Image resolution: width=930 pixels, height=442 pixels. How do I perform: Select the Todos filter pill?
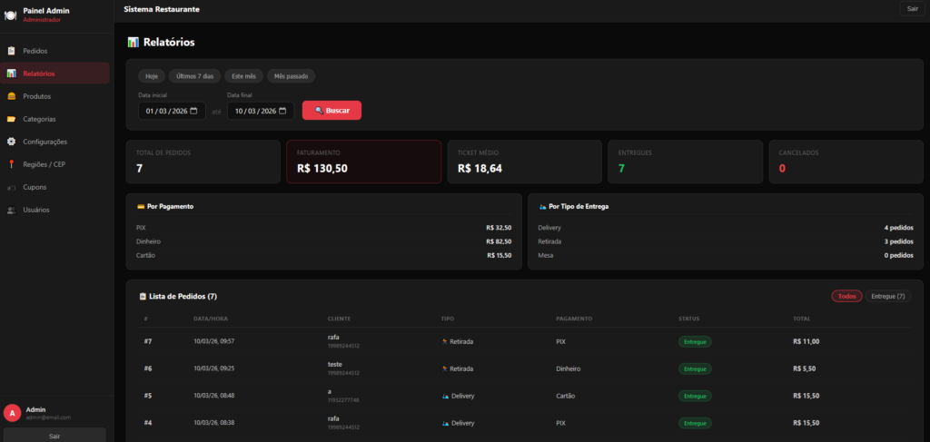click(x=846, y=296)
